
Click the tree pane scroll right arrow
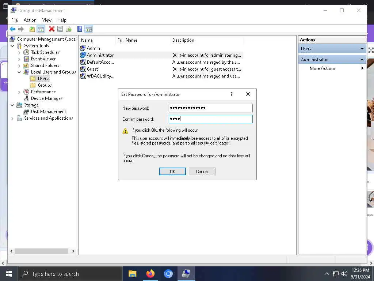point(73,251)
